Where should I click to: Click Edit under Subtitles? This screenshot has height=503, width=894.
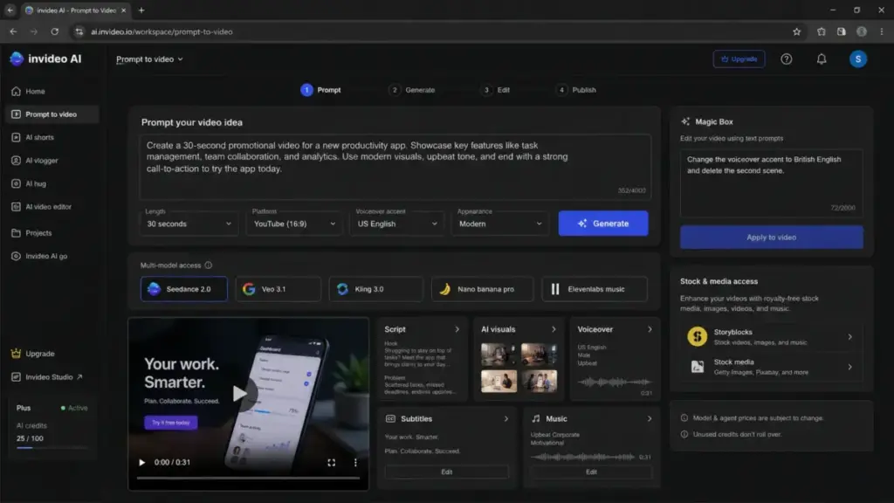coord(446,472)
